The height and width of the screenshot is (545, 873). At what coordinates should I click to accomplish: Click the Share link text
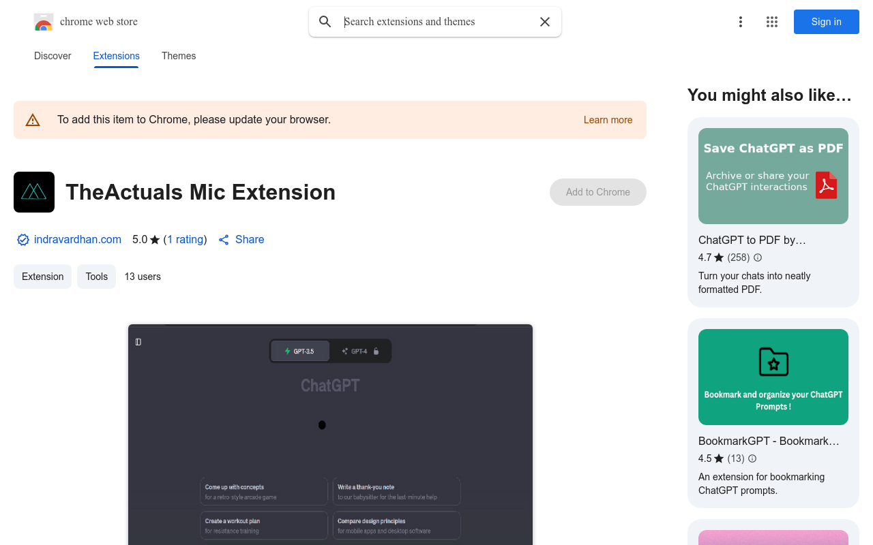click(x=250, y=240)
